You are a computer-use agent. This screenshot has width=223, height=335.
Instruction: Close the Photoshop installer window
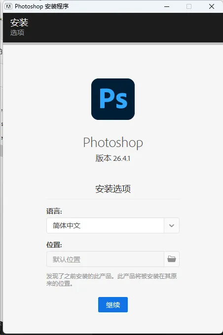[212, 6]
